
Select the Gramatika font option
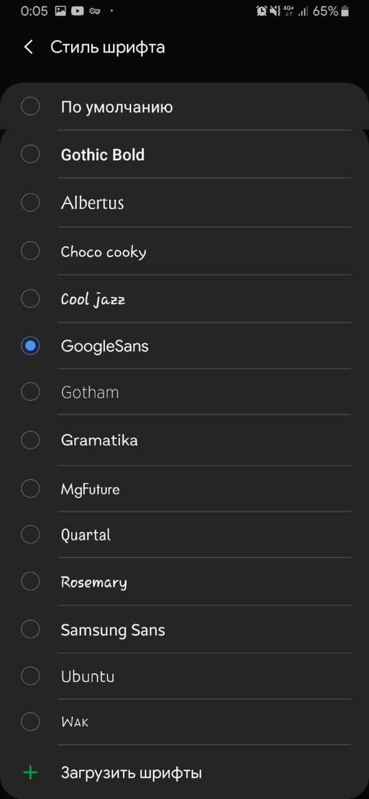point(184,440)
